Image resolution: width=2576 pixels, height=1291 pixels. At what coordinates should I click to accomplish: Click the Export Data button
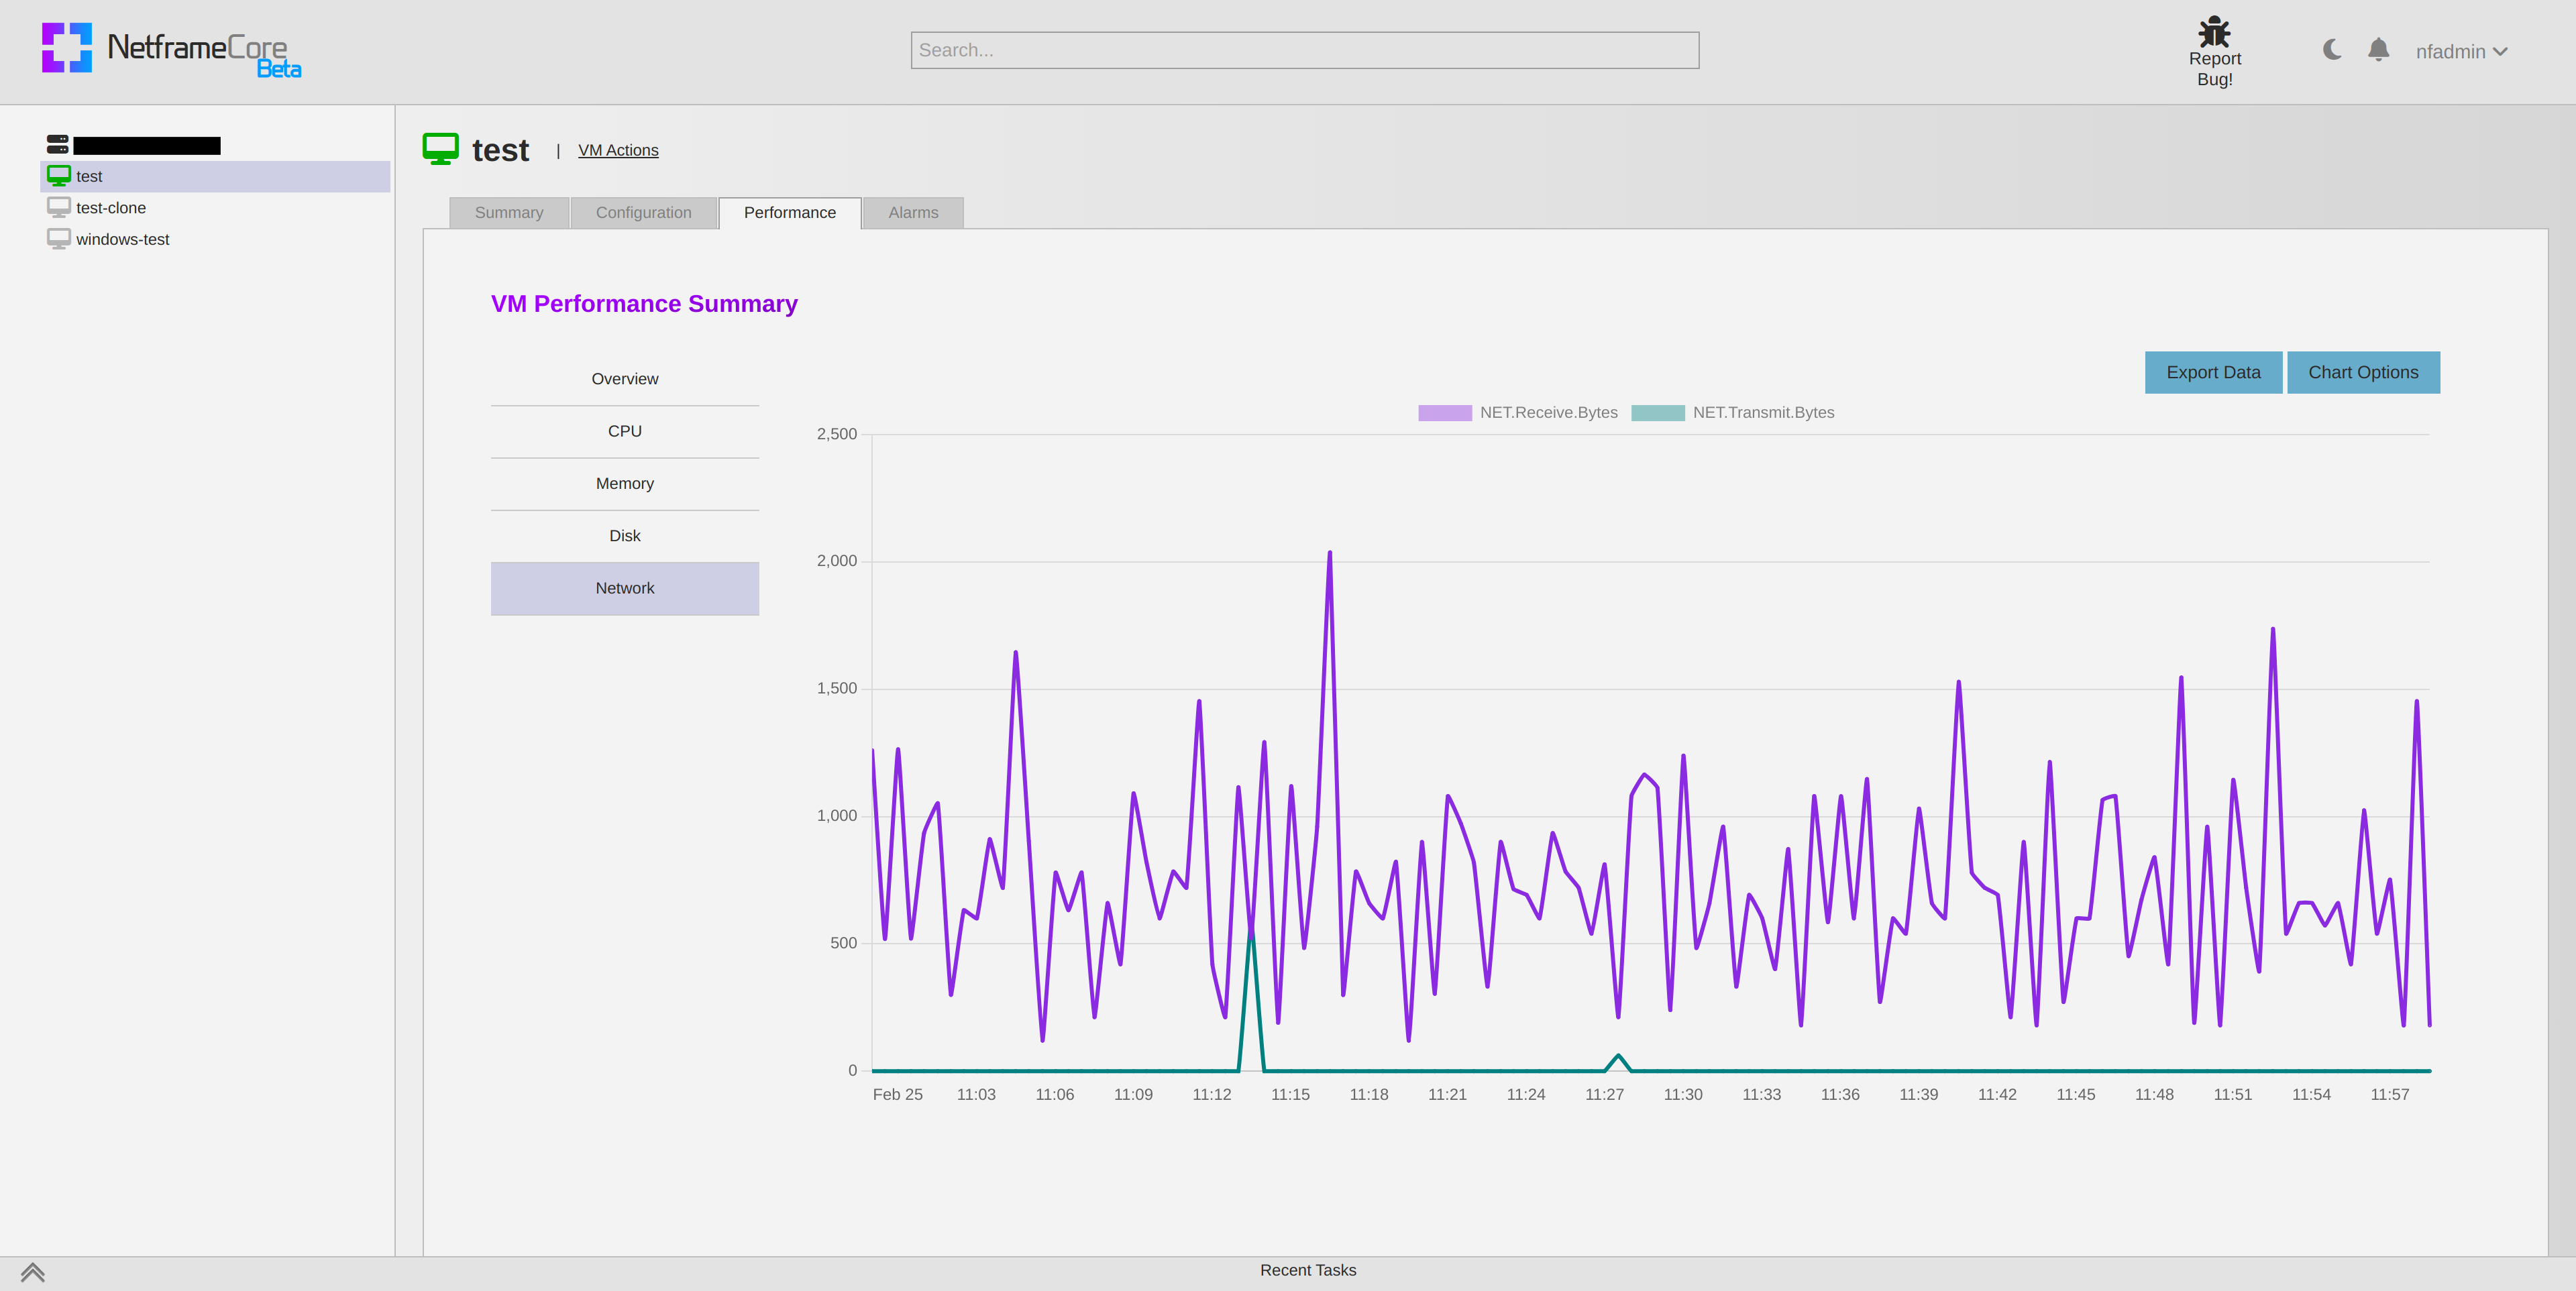point(2213,372)
